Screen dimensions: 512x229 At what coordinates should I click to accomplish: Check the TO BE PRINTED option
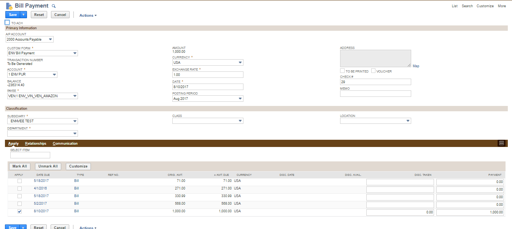point(342,71)
